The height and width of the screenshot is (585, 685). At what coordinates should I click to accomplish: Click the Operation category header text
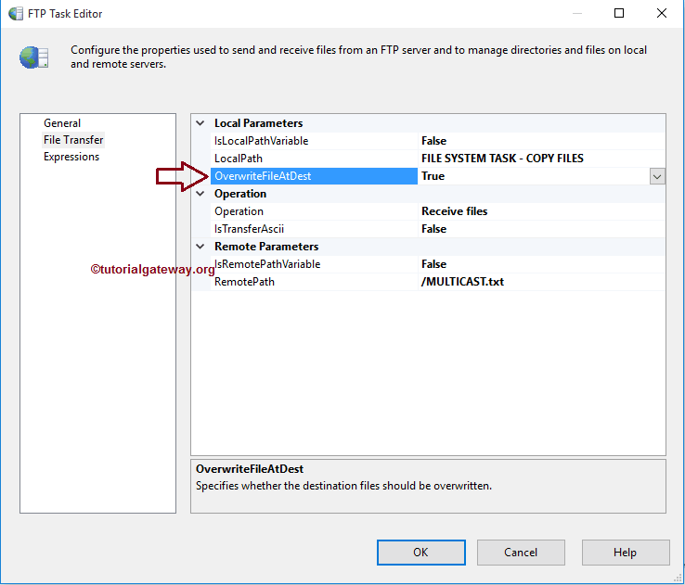click(x=240, y=194)
